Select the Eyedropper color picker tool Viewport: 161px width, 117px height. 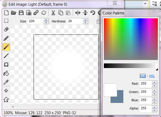(6, 82)
